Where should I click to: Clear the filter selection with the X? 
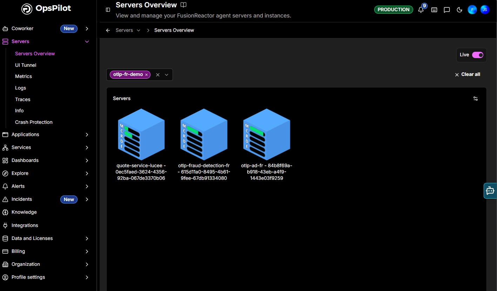(158, 75)
